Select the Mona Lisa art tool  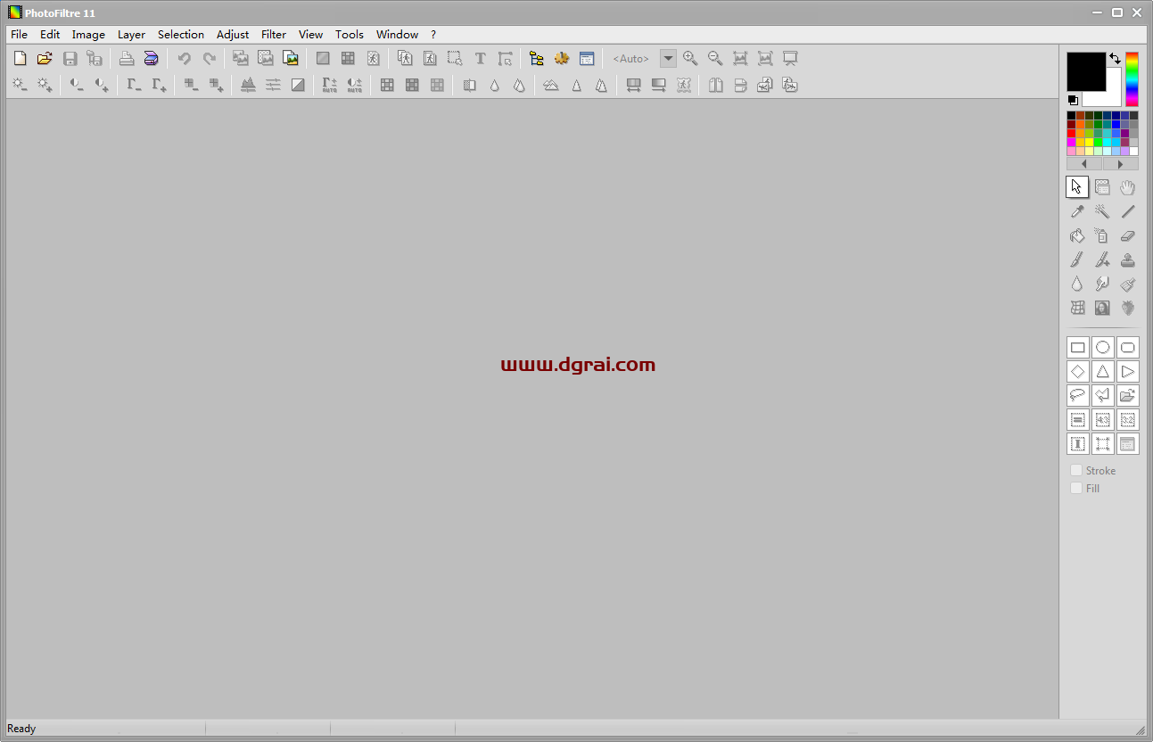pyautogui.click(x=1102, y=309)
